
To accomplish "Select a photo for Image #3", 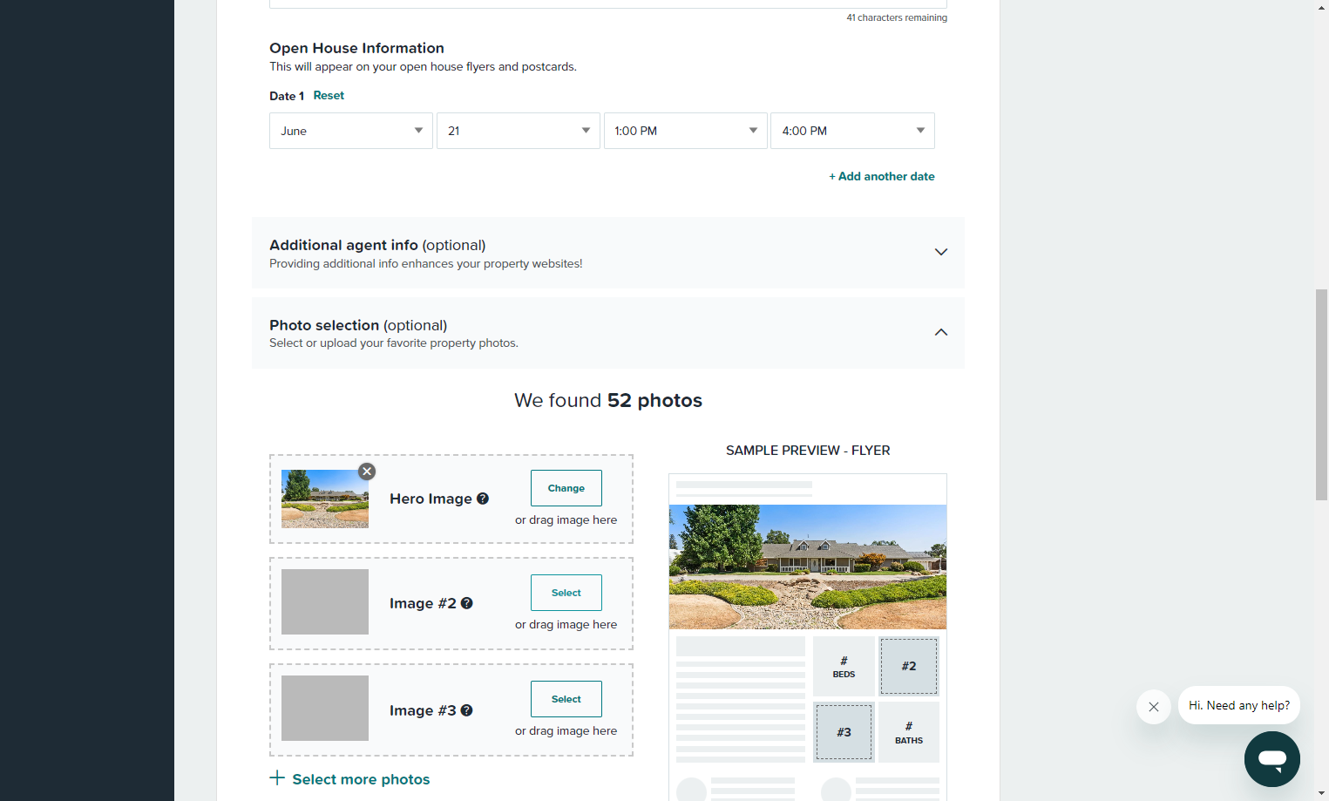I will click(566, 699).
